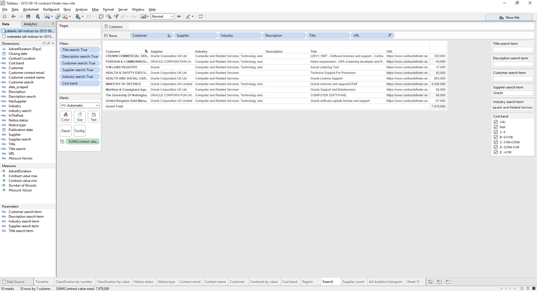Image resolution: width=537 pixels, height=291 pixels.
Task: Open the Worksheet menu
Action: (x=30, y=9)
